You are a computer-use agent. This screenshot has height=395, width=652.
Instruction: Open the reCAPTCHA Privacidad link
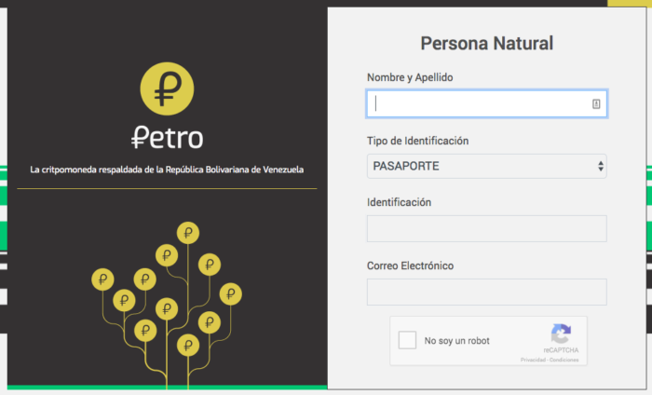[533, 360]
